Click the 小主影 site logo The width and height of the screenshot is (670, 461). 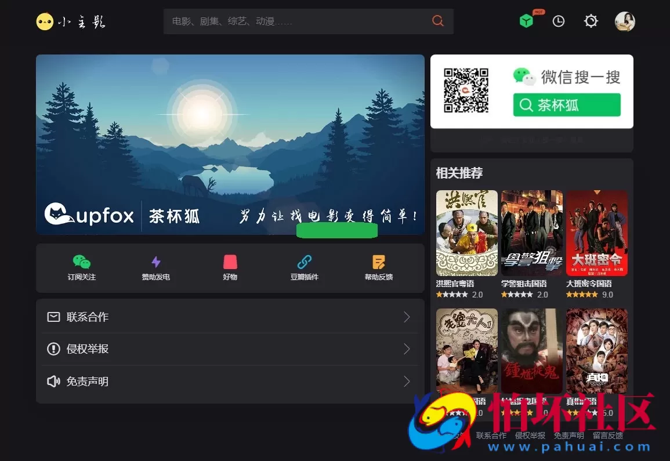tap(70, 21)
